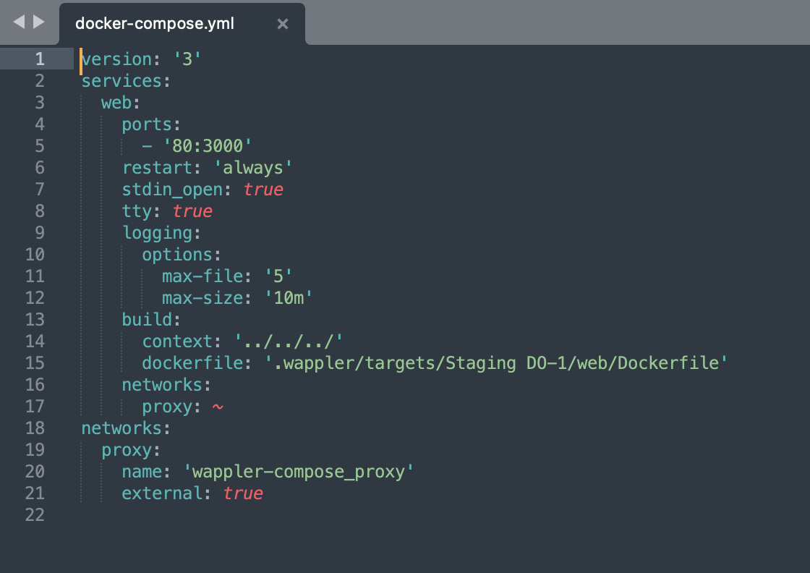This screenshot has height=573, width=810.
Task: Click the '80:3000' port value
Action: (x=207, y=146)
